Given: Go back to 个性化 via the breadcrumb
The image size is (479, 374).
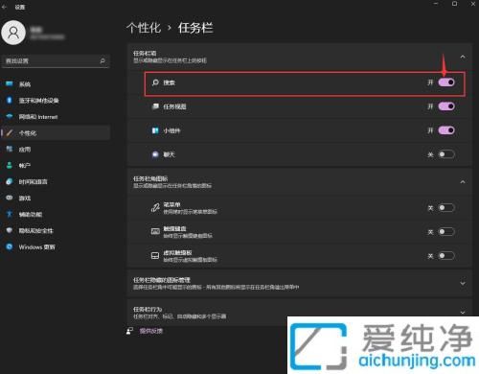Looking at the screenshot, I should point(144,28).
